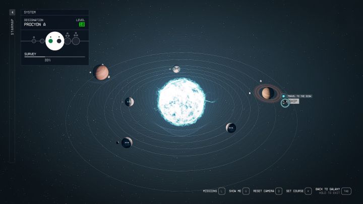This screenshot has height=204, width=363.
Task: Click the Set Course button
Action: pyautogui.click(x=308, y=191)
